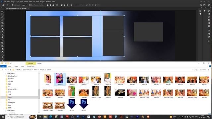Show hidden system tray icons chevron

180,117
